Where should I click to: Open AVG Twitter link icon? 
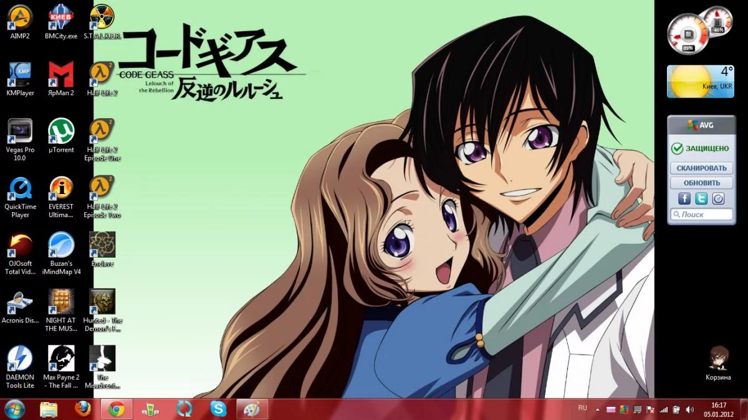701,198
